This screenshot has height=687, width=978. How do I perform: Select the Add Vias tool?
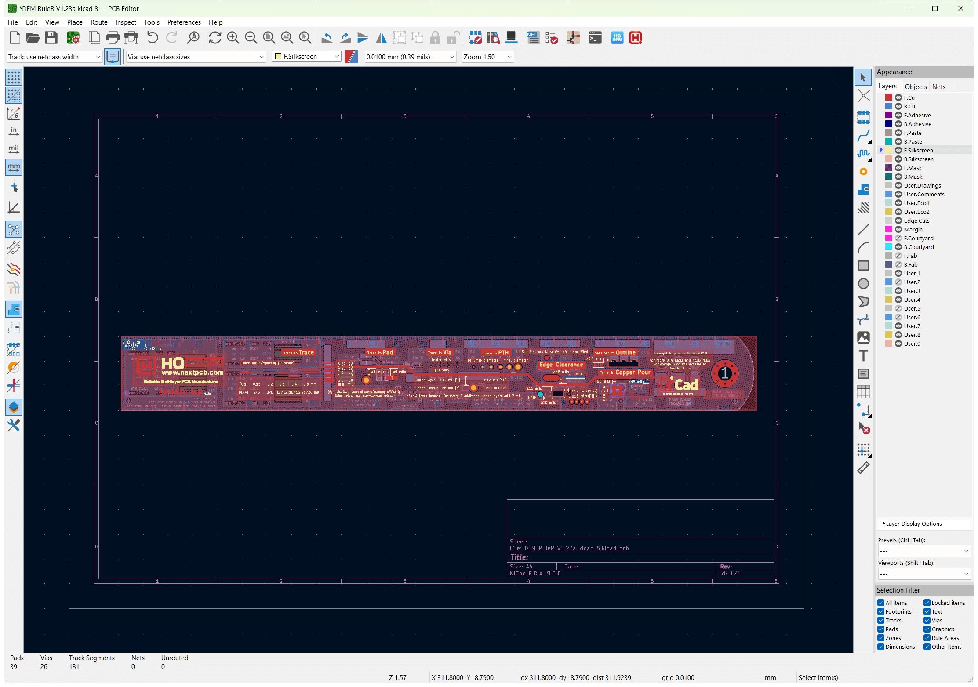click(863, 172)
